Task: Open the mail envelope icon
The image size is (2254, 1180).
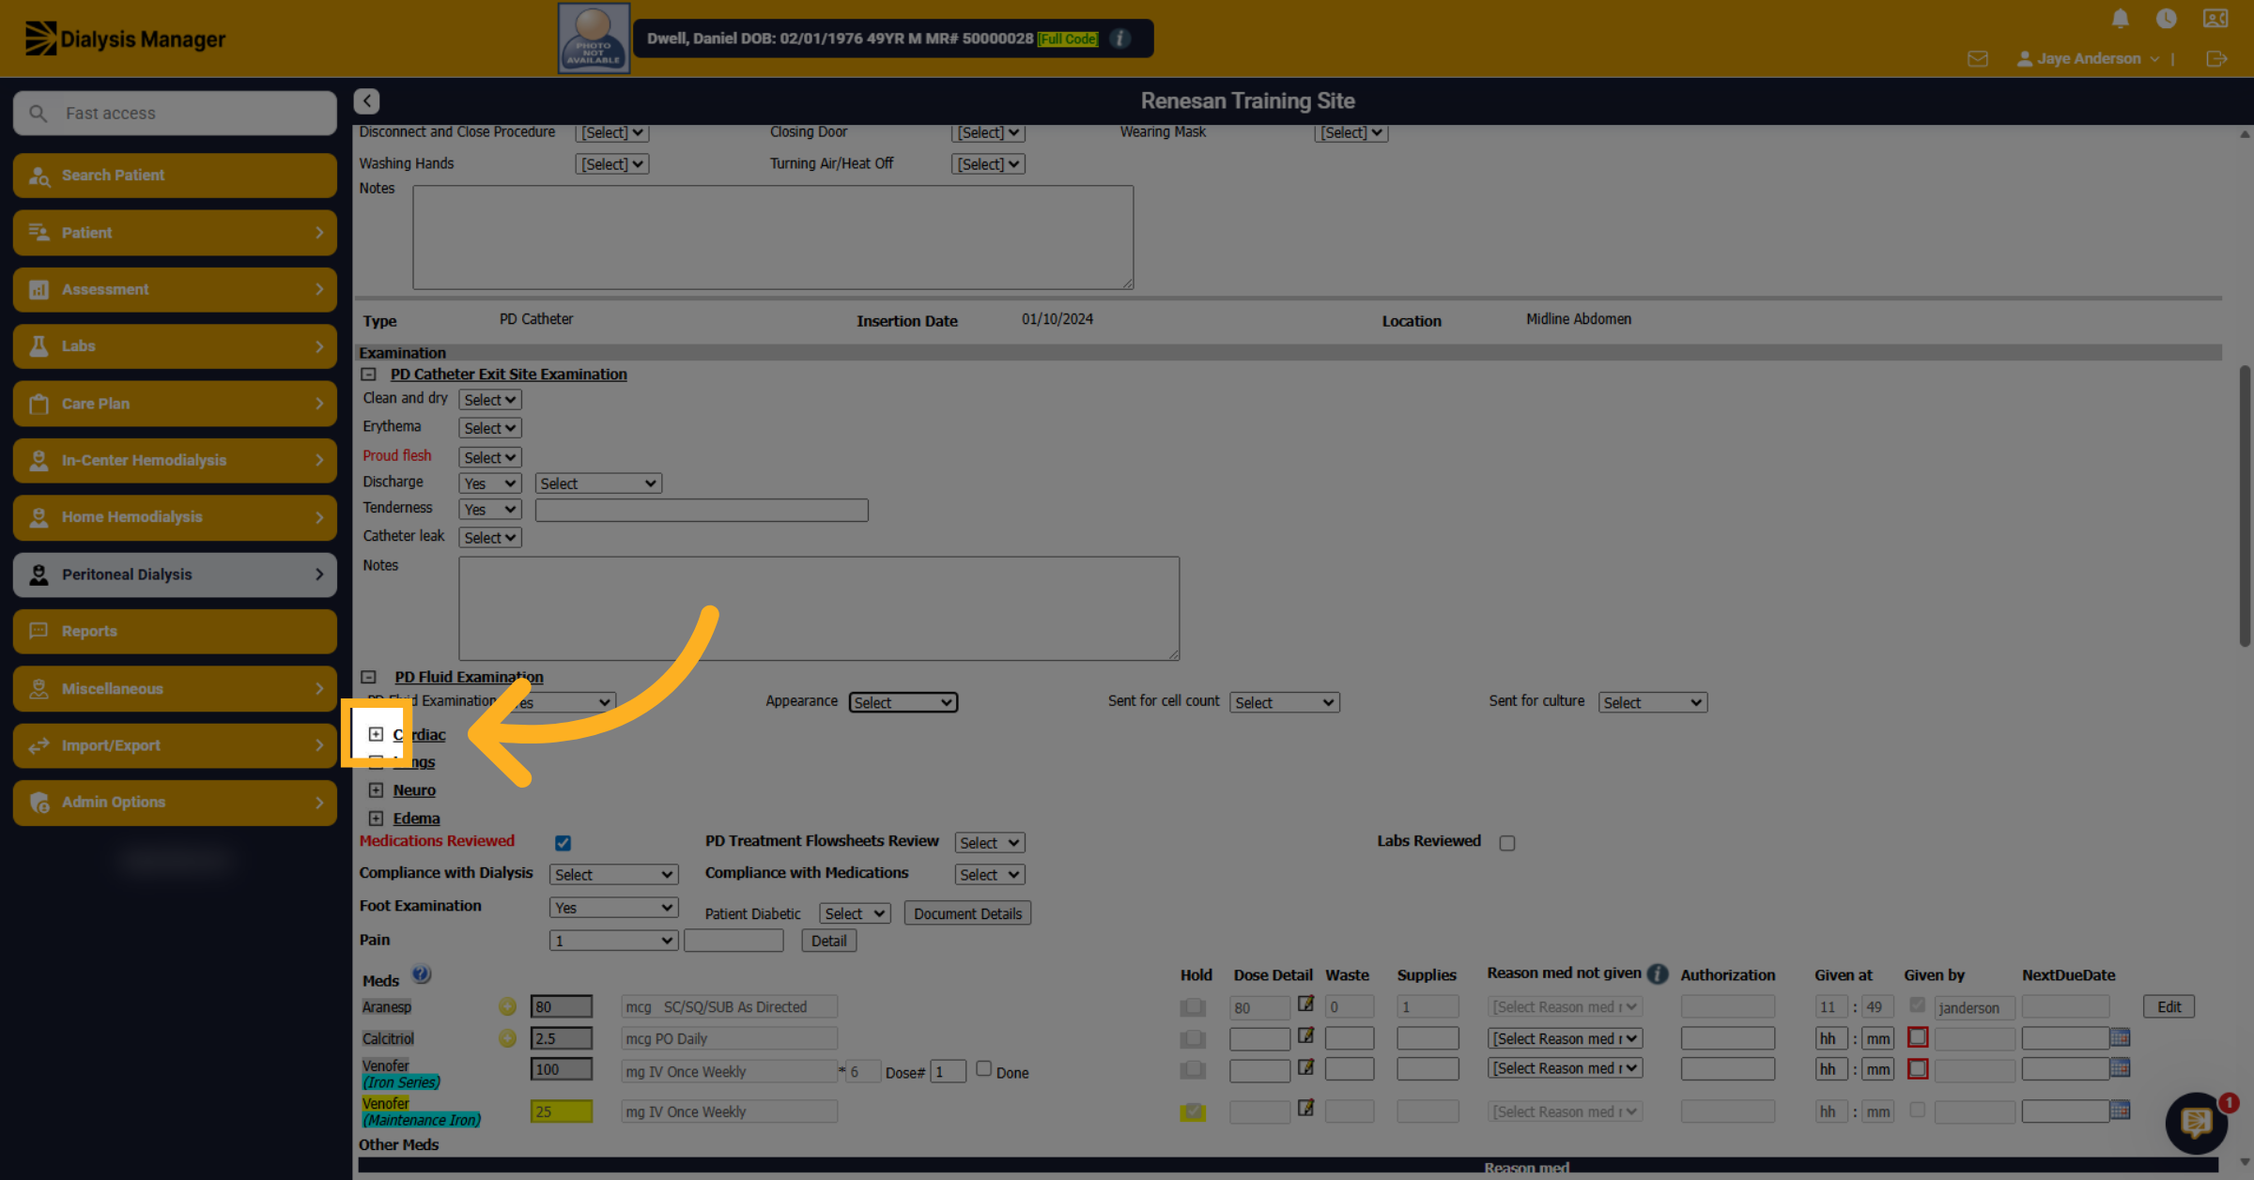Action: [1978, 59]
